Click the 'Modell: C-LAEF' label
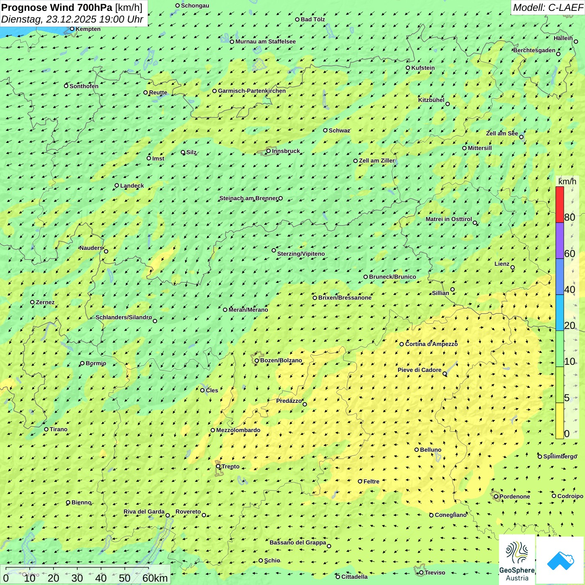585x585 pixels. 548,8
